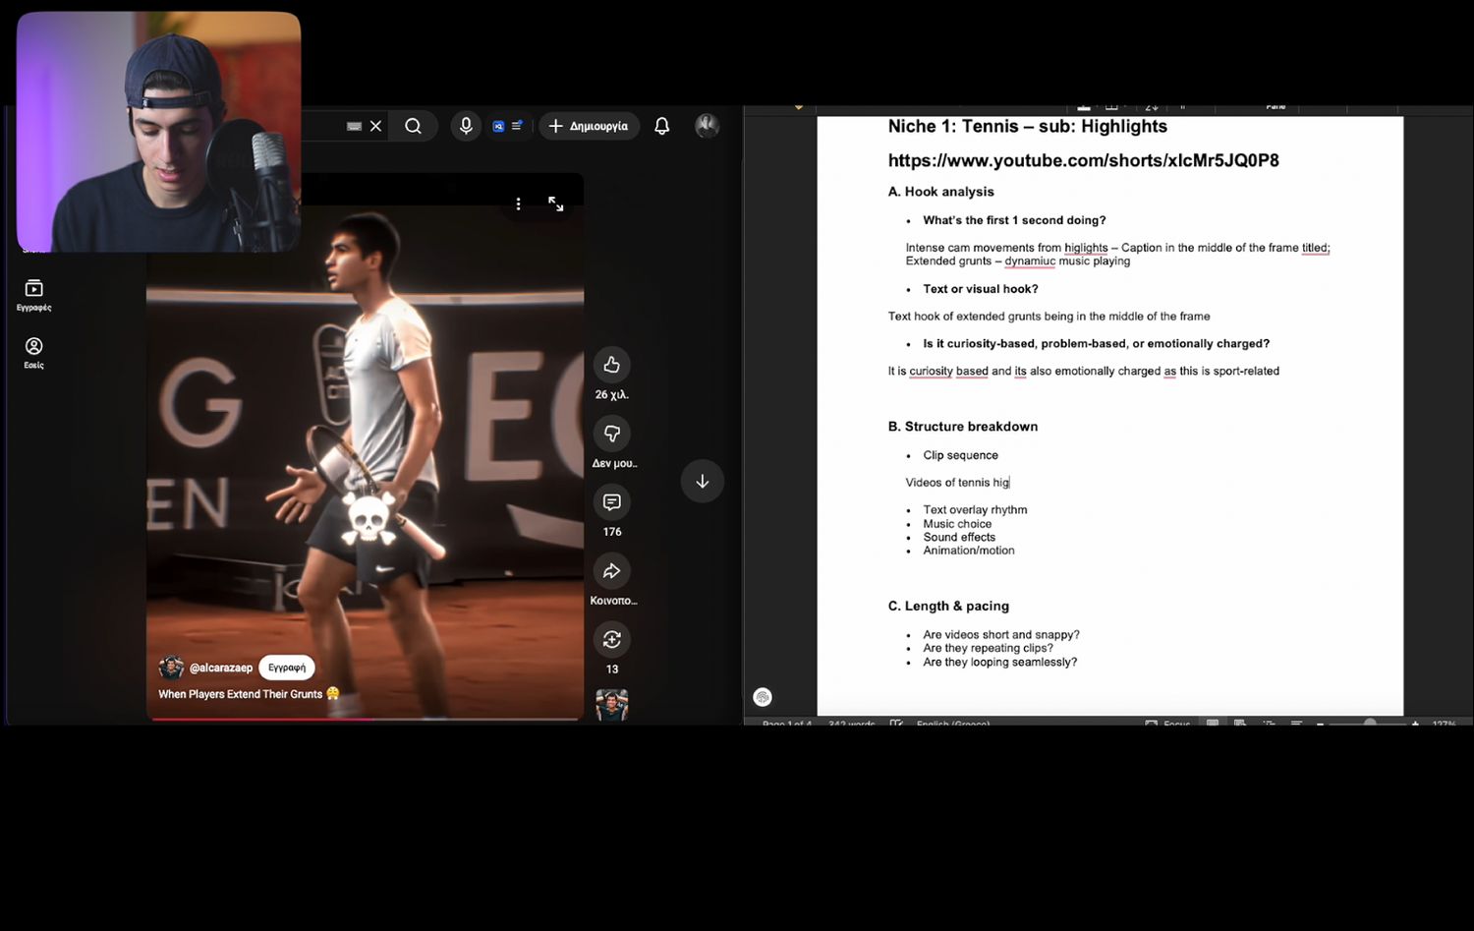Expand the Short to fullscreen
This screenshot has height=931, width=1474.
tap(556, 204)
